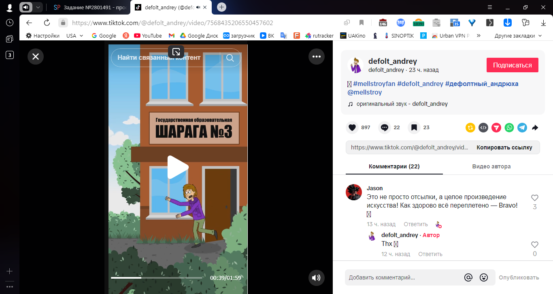Get the embed code via the embed icon
553x294 pixels.
pyautogui.click(x=483, y=128)
